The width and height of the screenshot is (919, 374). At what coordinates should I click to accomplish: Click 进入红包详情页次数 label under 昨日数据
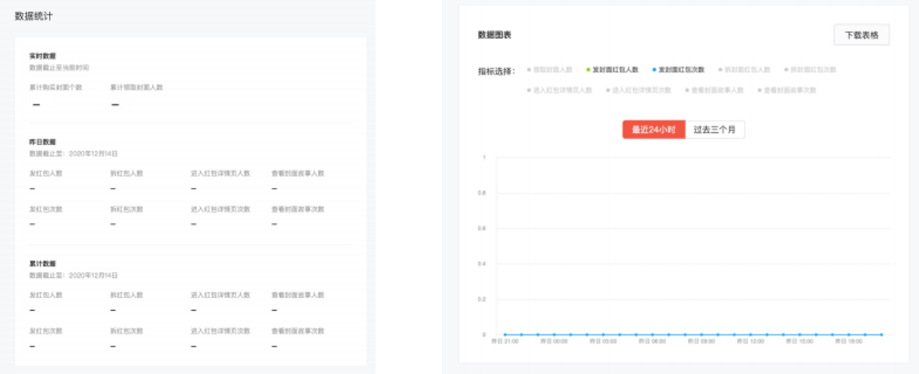coord(221,209)
